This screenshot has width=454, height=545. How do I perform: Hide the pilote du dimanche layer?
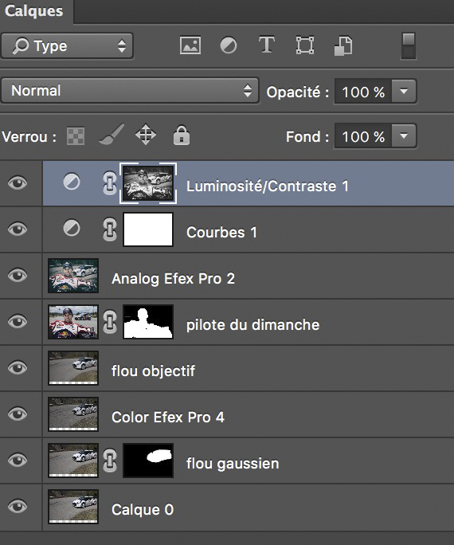point(18,322)
